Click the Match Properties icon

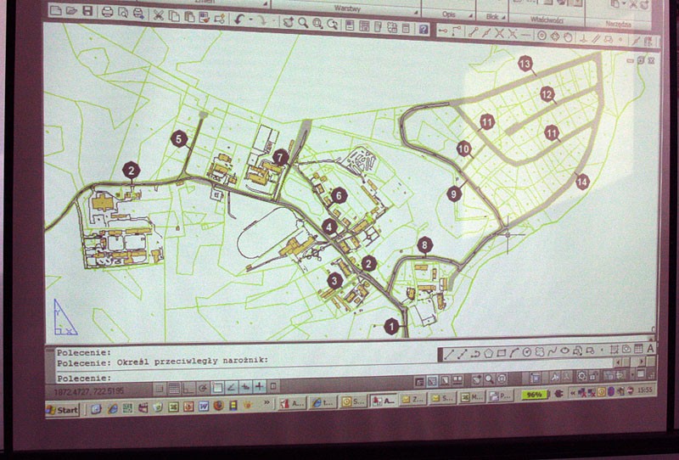205,17
